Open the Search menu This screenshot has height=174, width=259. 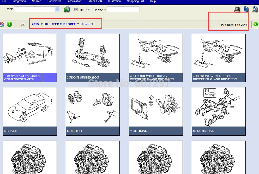click(37, 1)
